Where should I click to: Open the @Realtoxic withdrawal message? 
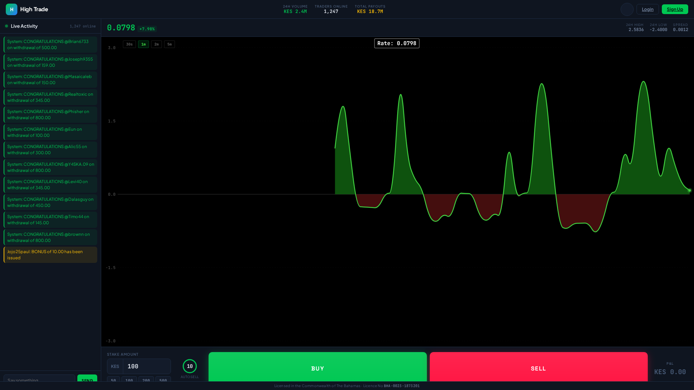coord(51,97)
